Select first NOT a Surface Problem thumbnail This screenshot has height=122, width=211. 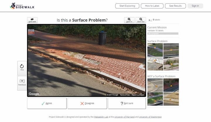tap(155, 85)
